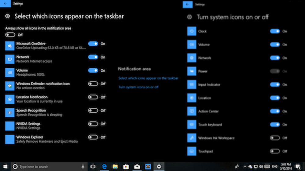Screen dimensions: 305x171
Task: Go back in the left Settings window
Action: tap(5, 4)
